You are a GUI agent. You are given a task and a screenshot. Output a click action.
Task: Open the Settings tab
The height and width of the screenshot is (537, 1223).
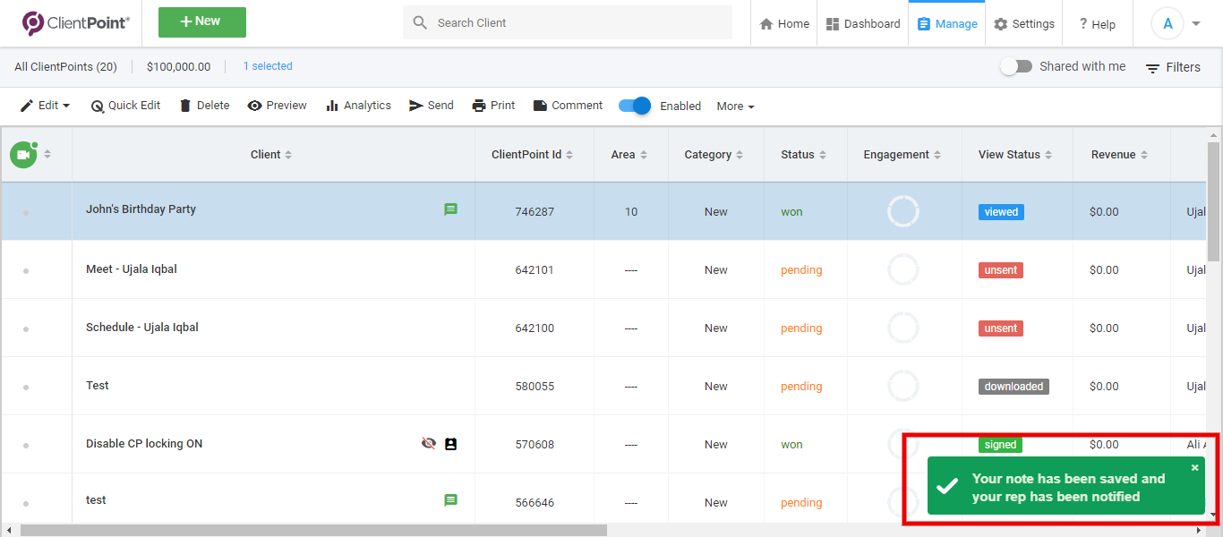point(1024,24)
